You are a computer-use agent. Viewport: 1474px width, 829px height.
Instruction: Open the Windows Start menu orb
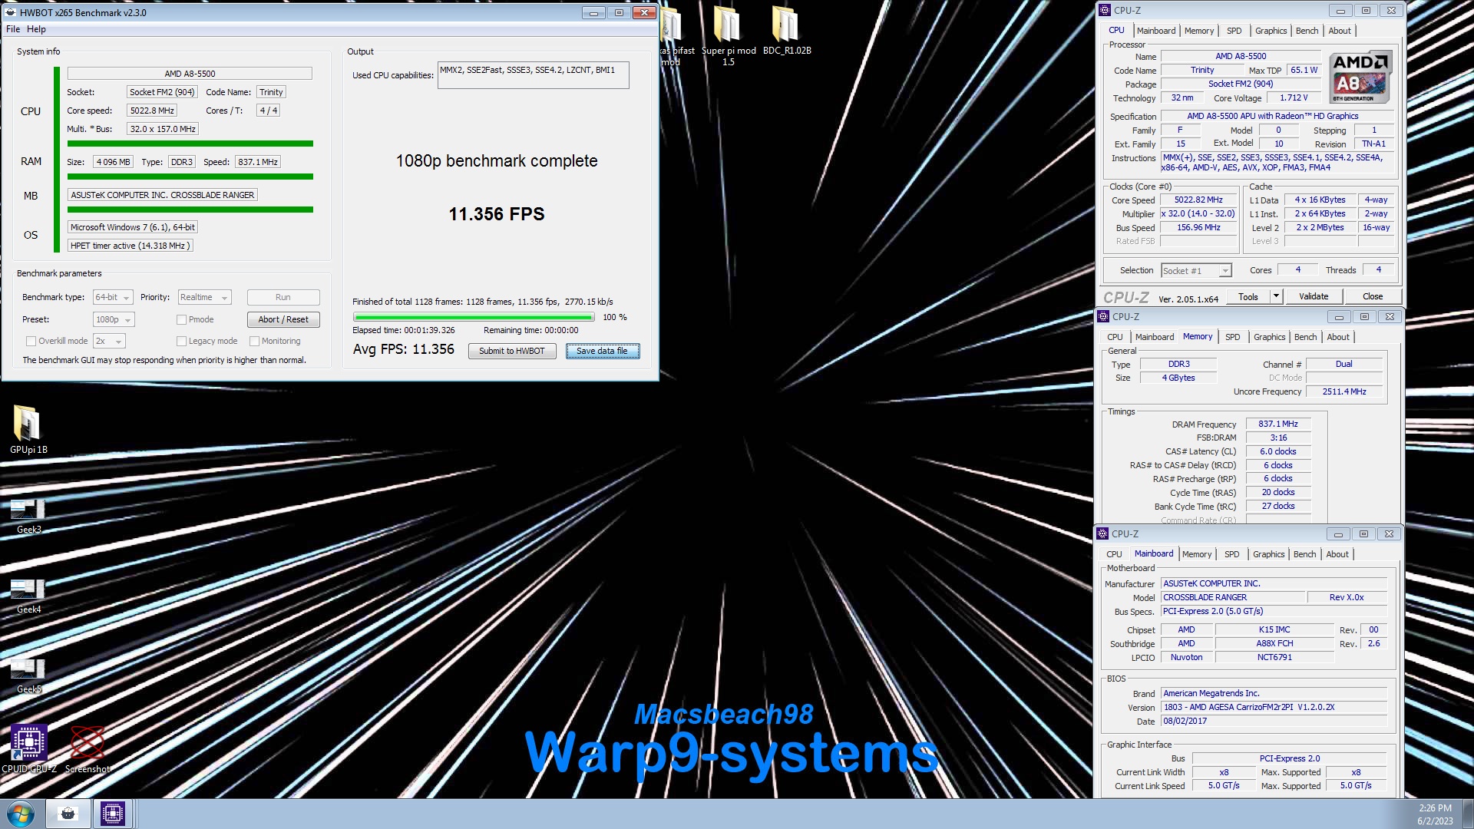21,814
